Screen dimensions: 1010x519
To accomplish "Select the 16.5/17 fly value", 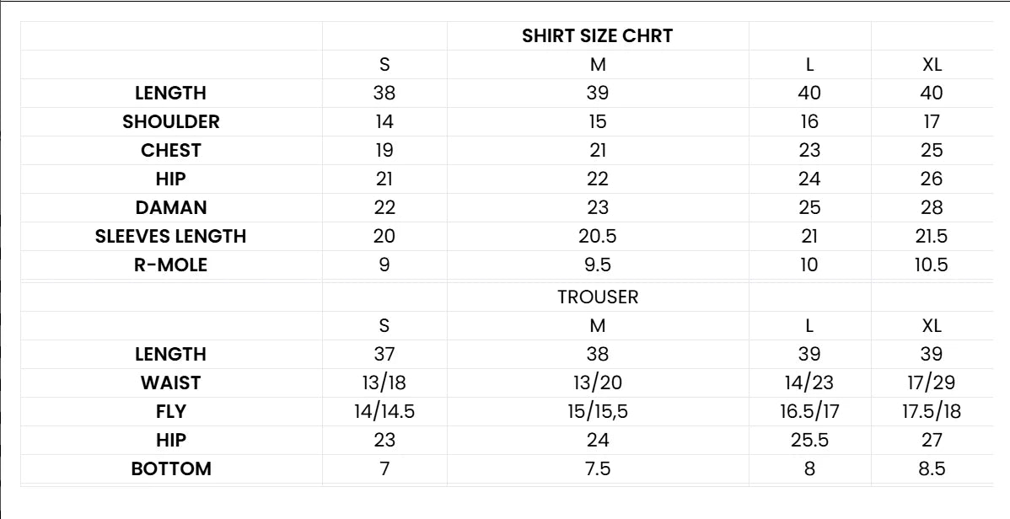I will click(809, 412).
